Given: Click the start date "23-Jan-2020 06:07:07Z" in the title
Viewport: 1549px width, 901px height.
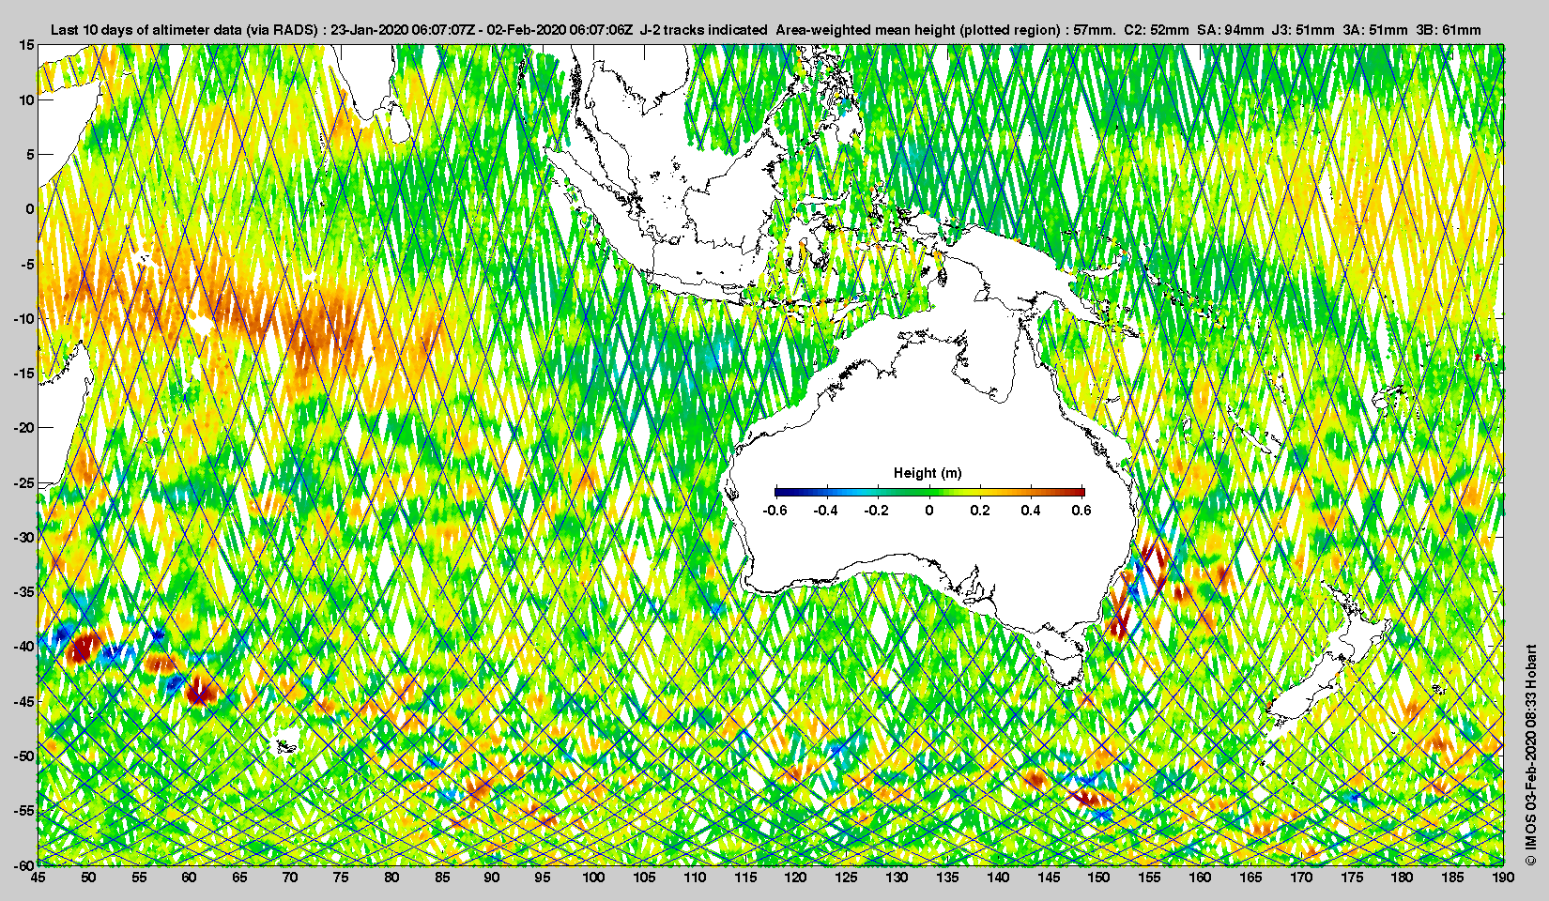Looking at the screenshot, I should (x=403, y=30).
